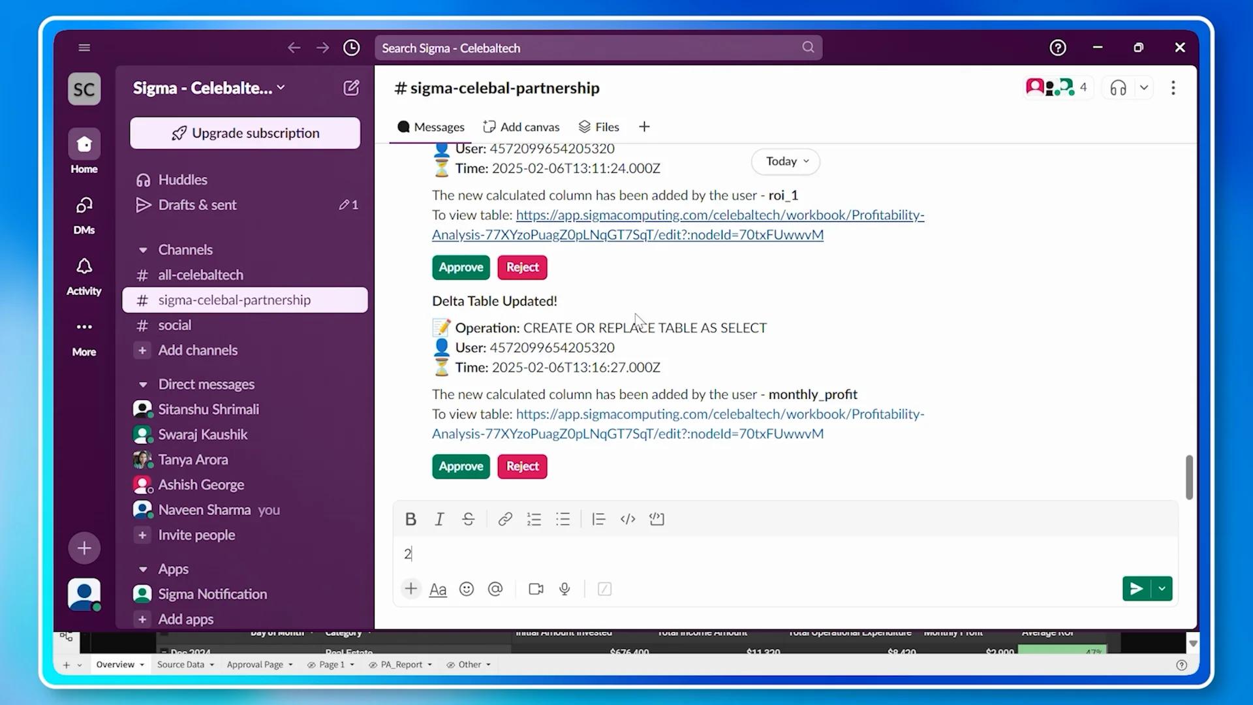This screenshot has height=705, width=1253.
Task: Click the round plus create button
Action: click(x=84, y=548)
